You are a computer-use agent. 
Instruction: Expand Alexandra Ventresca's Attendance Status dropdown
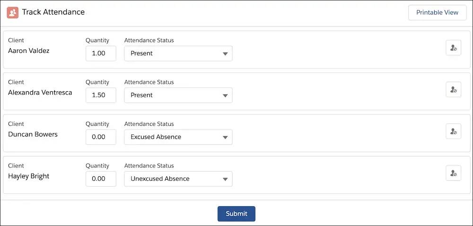pyautogui.click(x=178, y=95)
